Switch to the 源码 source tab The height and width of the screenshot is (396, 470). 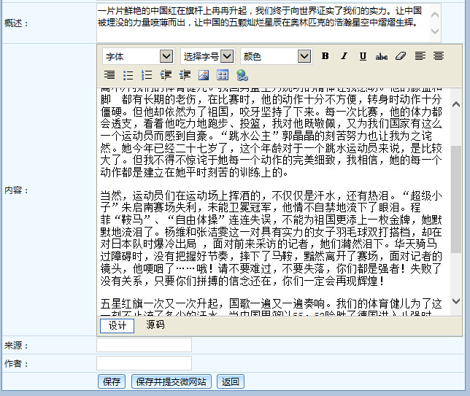tap(155, 325)
